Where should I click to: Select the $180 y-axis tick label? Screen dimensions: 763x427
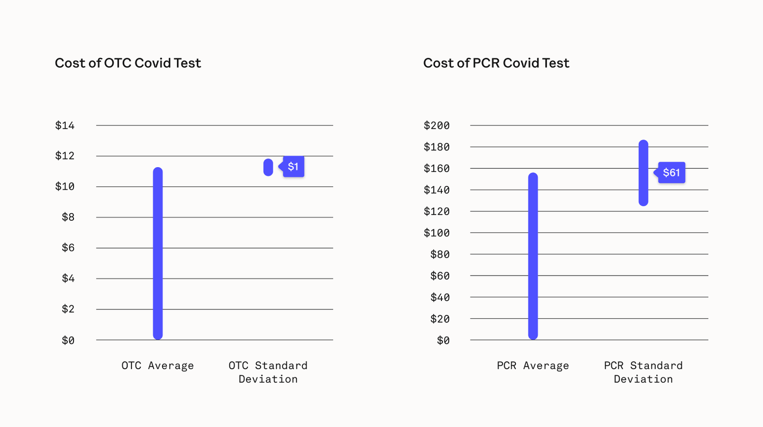click(437, 147)
